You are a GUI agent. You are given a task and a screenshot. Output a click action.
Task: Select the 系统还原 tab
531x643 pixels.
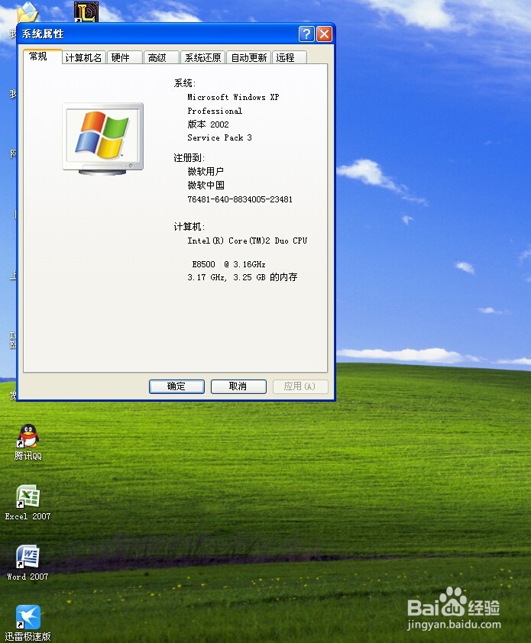202,58
